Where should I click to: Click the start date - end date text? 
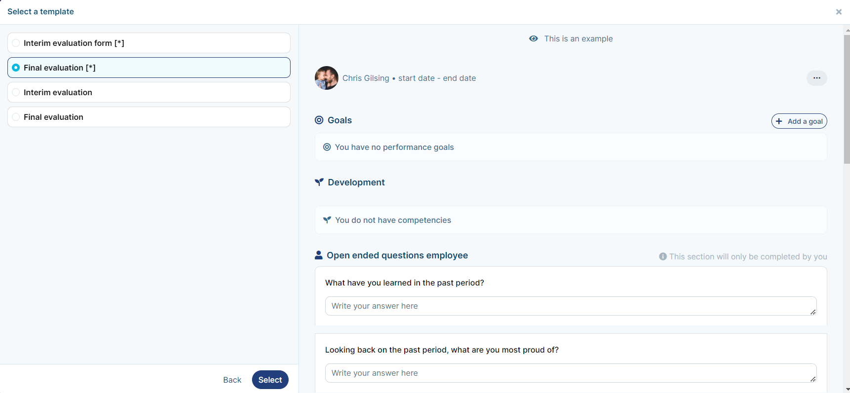click(437, 78)
